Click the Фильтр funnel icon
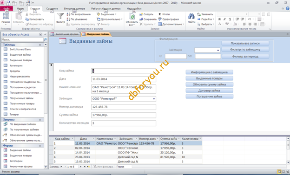Screen dimensions: 290x175 [60, 16]
